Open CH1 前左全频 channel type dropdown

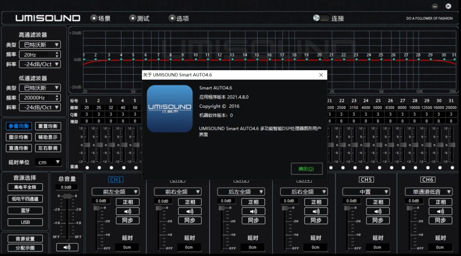(x=115, y=192)
